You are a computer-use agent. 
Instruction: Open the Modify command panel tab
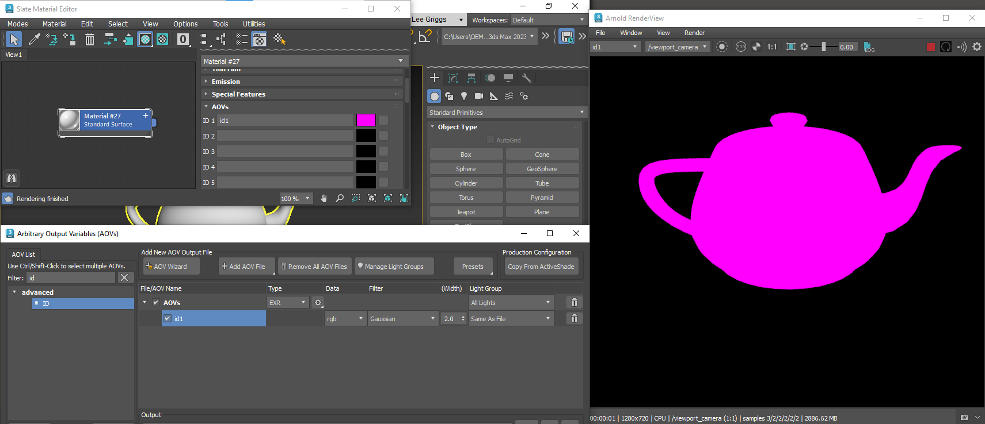[x=453, y=78]
